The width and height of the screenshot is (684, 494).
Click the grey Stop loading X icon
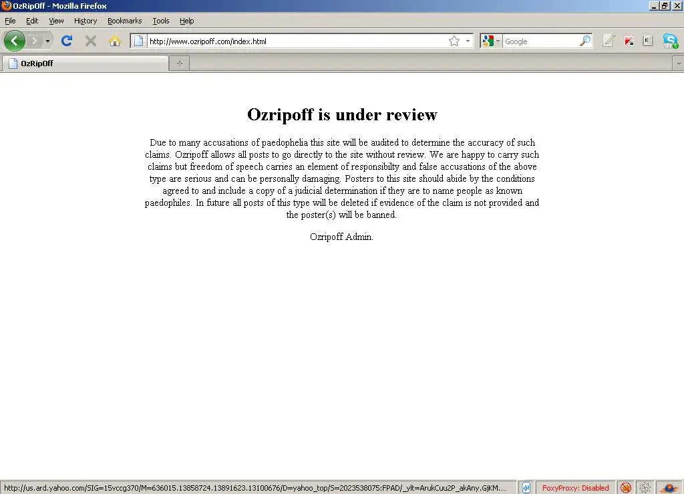tap(91, 41)
